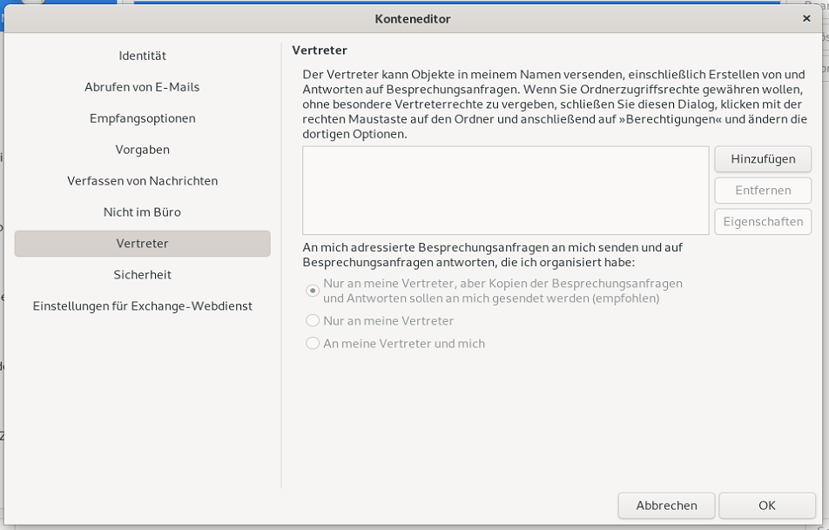Add a new Vertreter via Hinzufügen
Image resolution: width=829 pixels, height=530 pixels.
[x=763, y=159]
